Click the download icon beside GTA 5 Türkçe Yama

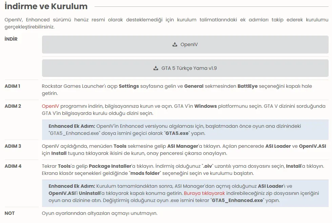point(156,68)
